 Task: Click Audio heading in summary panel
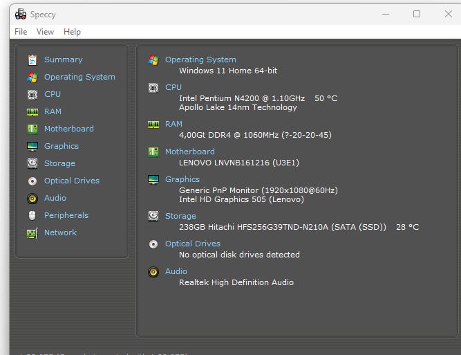pos(176,271)
